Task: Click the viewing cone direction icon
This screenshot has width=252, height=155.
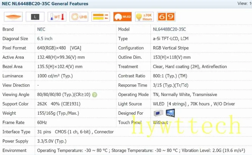Action: [13, 16]
